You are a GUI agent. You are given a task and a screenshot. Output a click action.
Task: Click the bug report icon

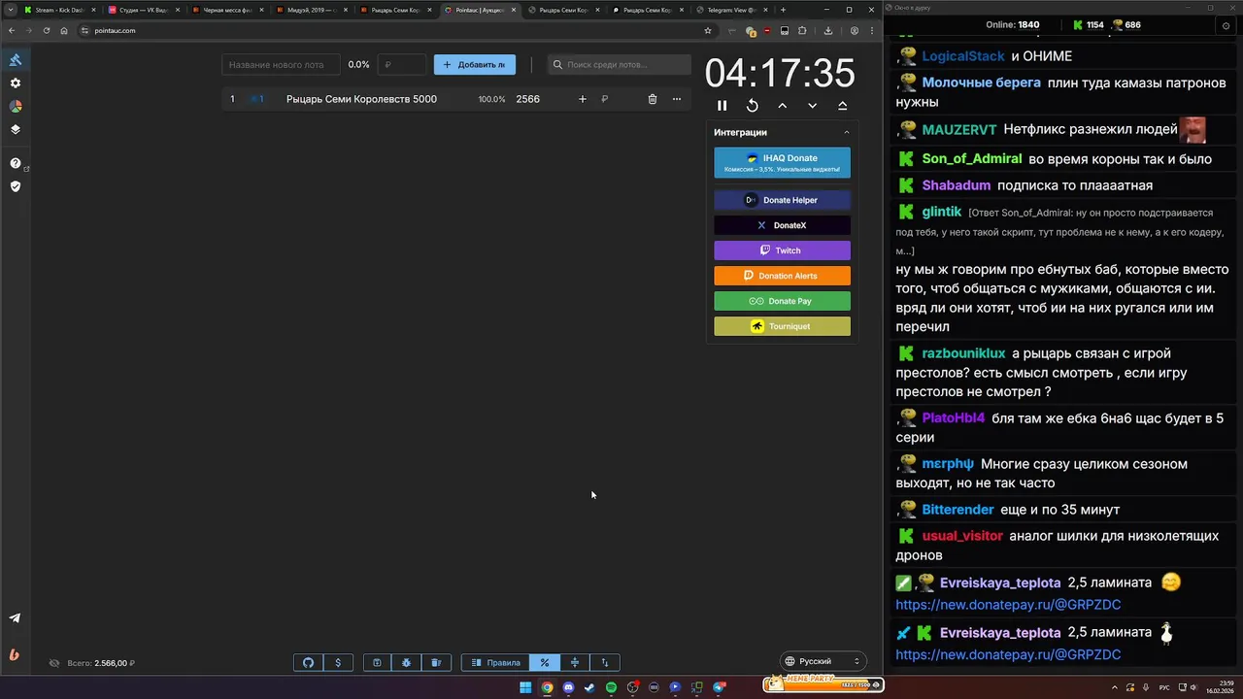tap(406, 663)
